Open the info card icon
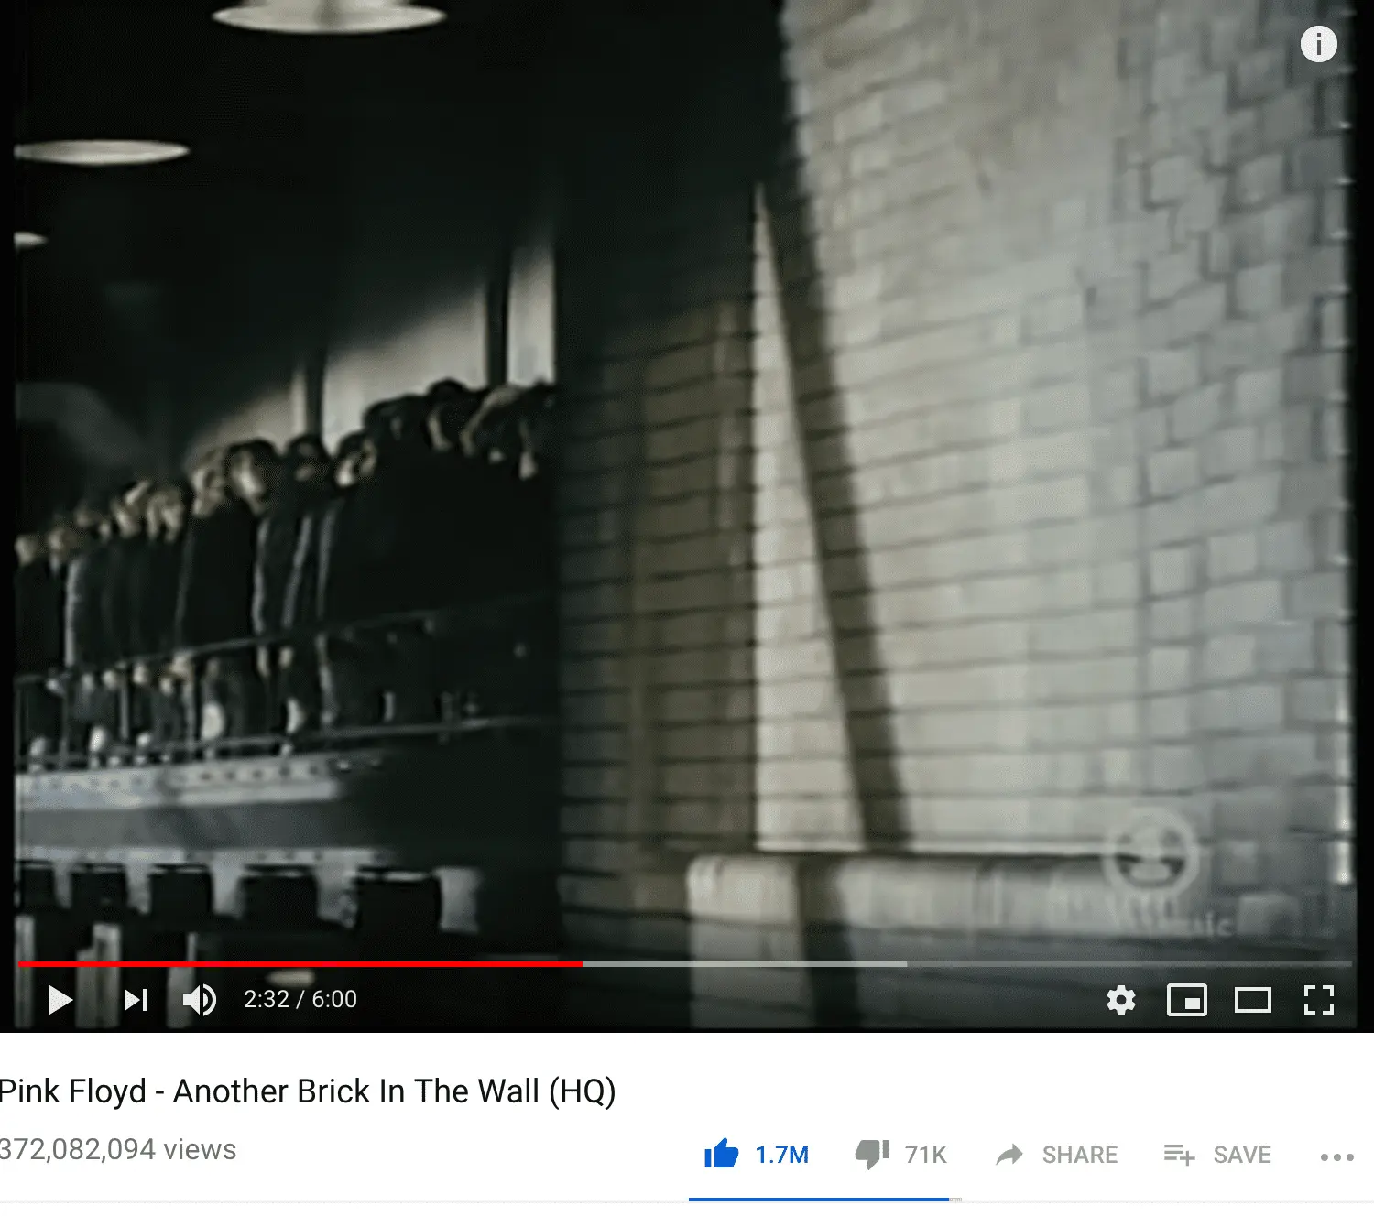The width and height of the screenshot is (1374, 1227). coord(1318,44)
